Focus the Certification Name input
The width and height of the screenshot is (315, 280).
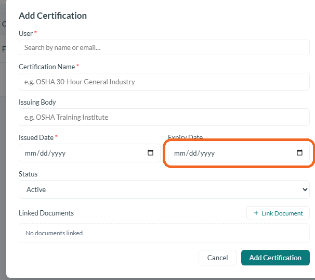164,82
